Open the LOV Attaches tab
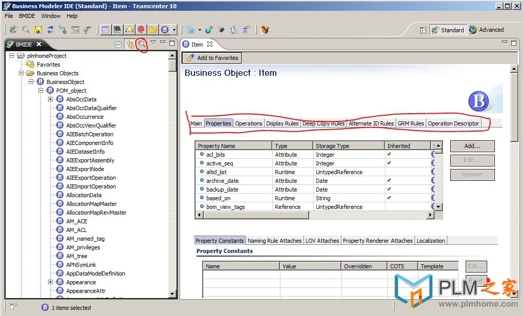Image resolution: width=523 pixels, height=316 pixels. pyautogui.click(x=322, y=241)
